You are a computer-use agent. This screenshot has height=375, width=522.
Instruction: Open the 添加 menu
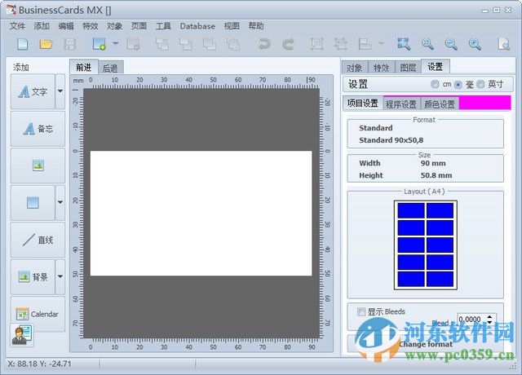(42, 26)
